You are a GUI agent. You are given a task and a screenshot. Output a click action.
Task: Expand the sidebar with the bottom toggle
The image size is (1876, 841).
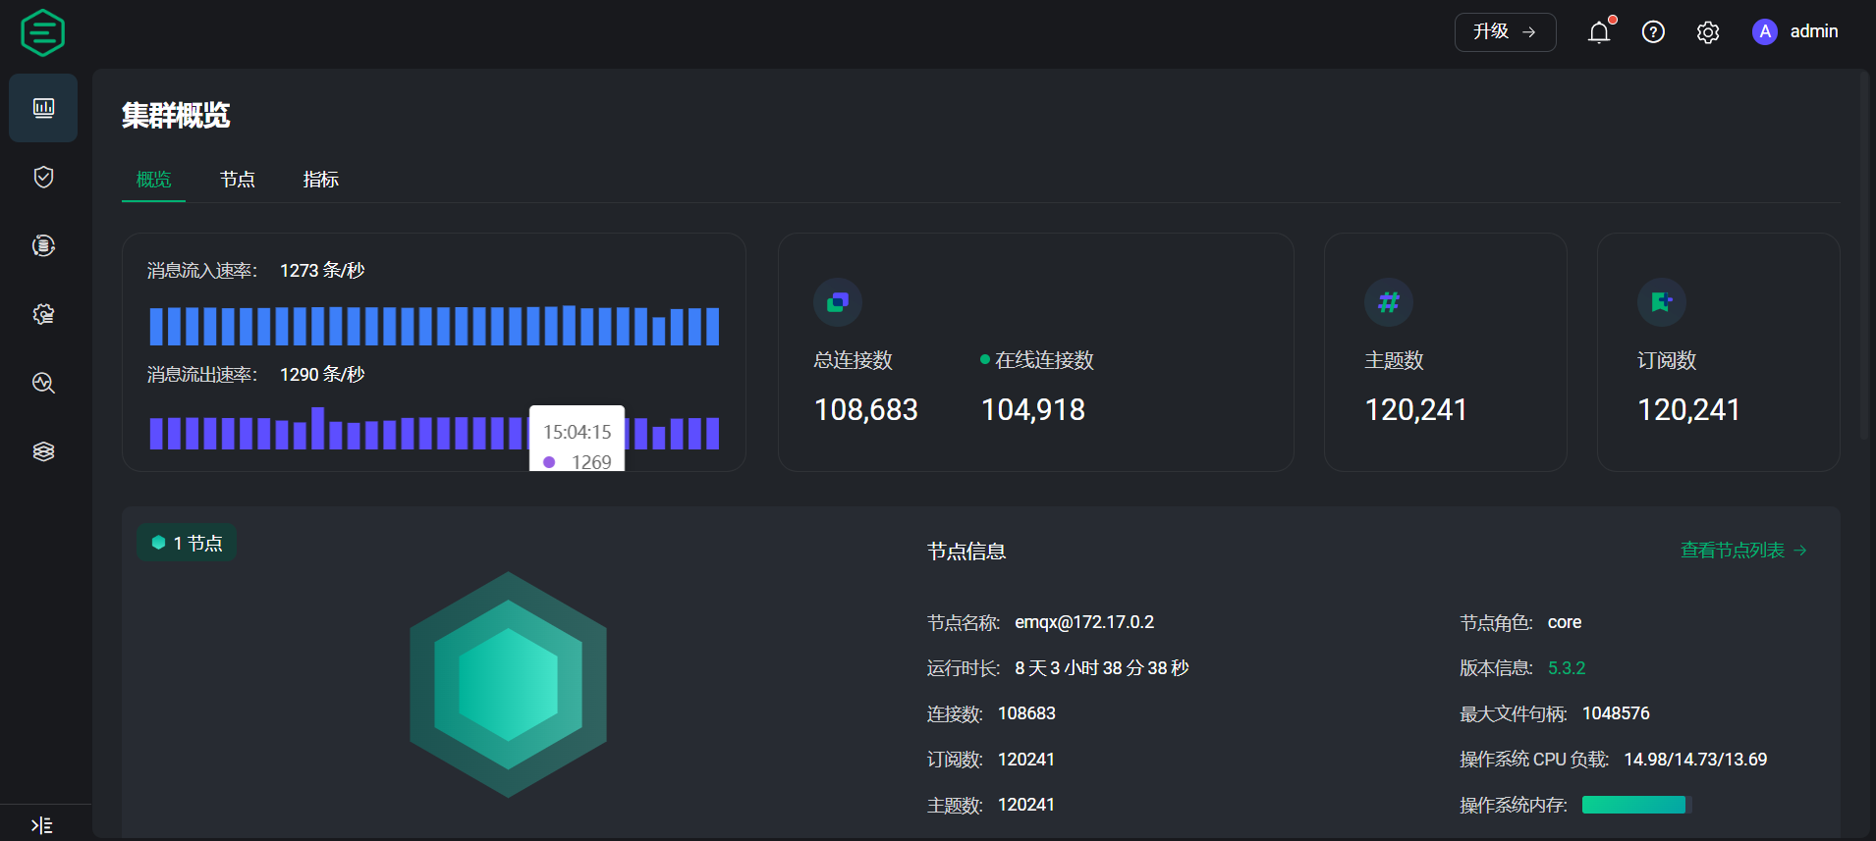click(x=42, y=825)
